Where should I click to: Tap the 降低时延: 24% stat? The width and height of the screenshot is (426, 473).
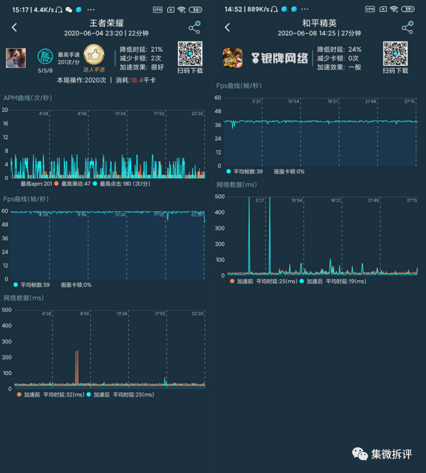[339, 49]
